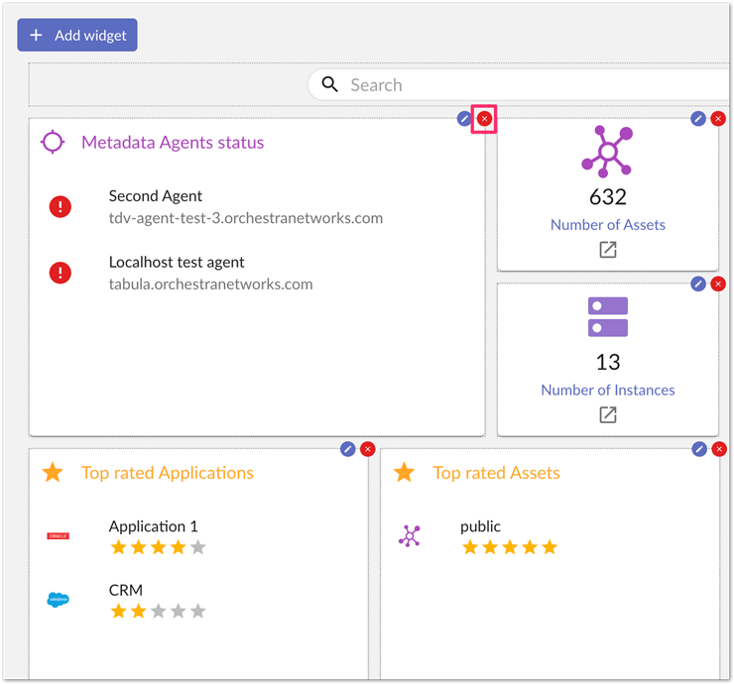This screenshot has width=734, height=684.
Task: Edit the Top rated Assets widget
Action: click(x=699, y=449)
